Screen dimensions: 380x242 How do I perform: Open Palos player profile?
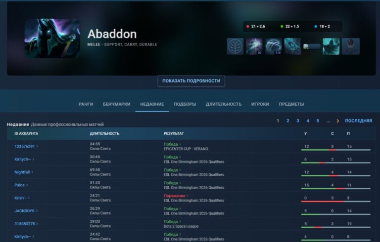click(21, 185)
